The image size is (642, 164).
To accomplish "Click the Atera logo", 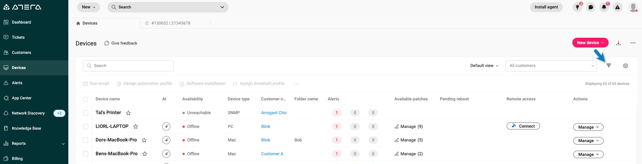I will 22,7.
